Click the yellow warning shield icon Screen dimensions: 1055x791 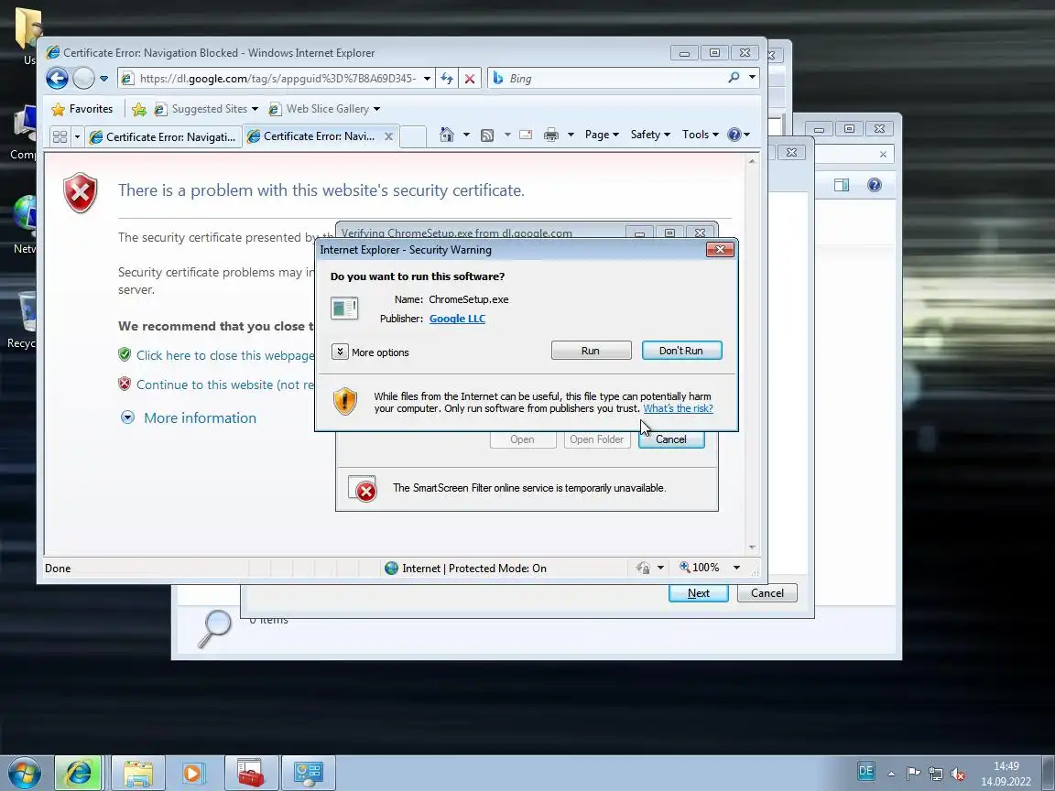[345, 402]
